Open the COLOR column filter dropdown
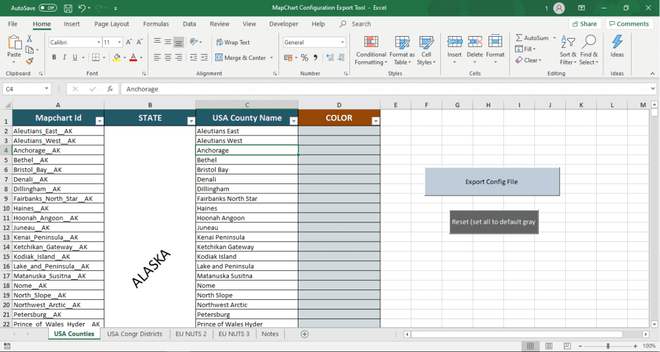Viewport: 660px width, 352px height. [x=376, y=121]
